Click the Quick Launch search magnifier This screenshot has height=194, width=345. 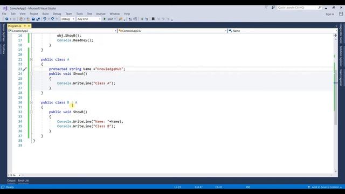point(320,8)
